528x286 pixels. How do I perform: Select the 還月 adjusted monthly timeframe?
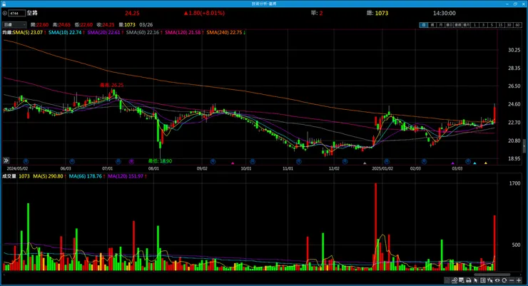click(x=467, y=25)
